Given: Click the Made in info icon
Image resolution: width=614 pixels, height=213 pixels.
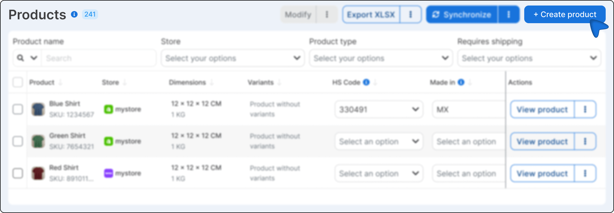Looking at the screenshot, I should [461, 82].
